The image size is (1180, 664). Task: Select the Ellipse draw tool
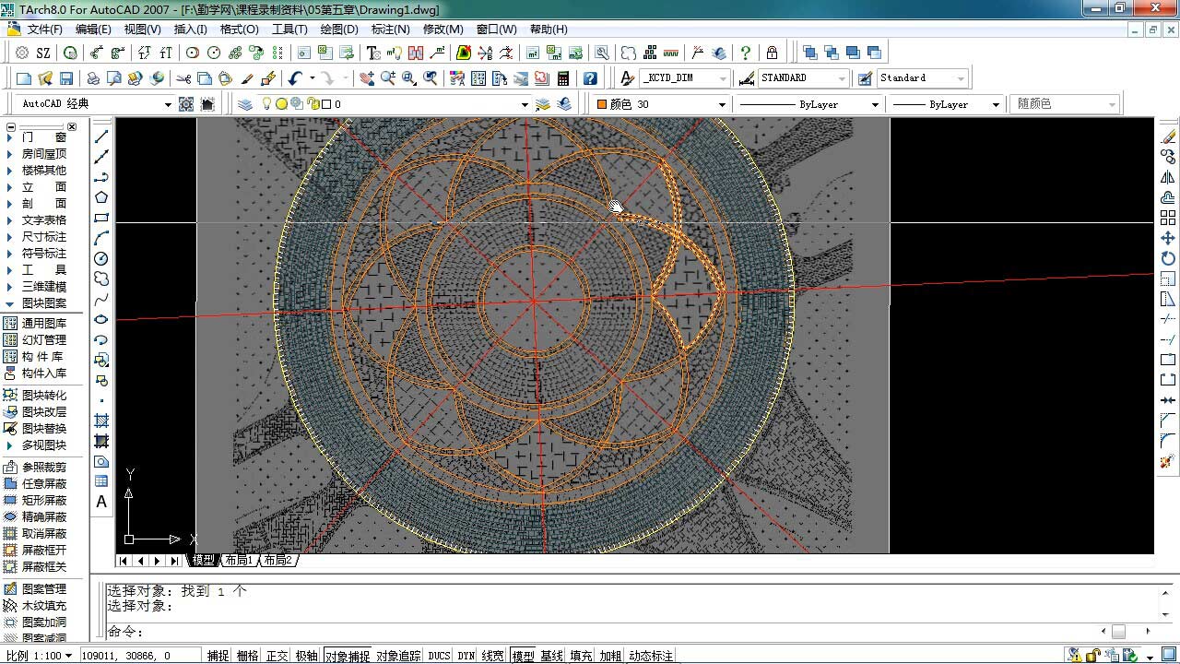click(101, 319)
